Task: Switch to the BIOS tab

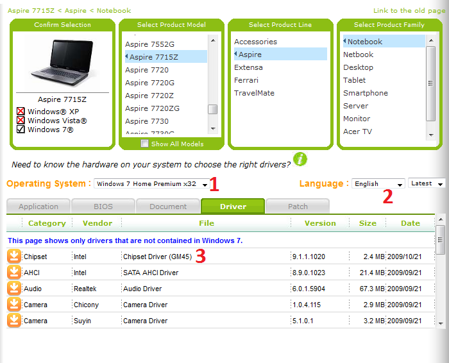Action: pos(103,207)
